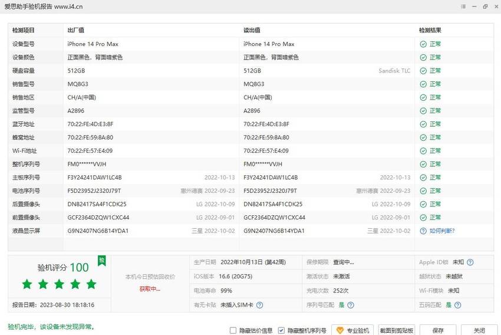Select the Sandisk TLC label
Viewport: 501px width, 335px height.
(394, 71)
